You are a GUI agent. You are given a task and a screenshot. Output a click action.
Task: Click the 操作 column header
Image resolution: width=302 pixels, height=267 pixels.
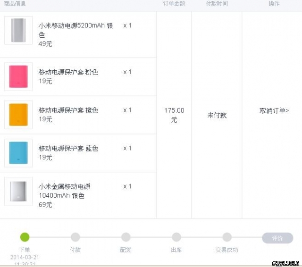pyautogui.click(x=274, y=4)
